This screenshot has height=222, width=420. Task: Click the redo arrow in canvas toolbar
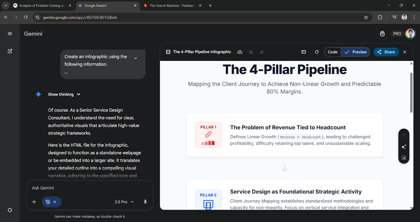coord(261,52)
